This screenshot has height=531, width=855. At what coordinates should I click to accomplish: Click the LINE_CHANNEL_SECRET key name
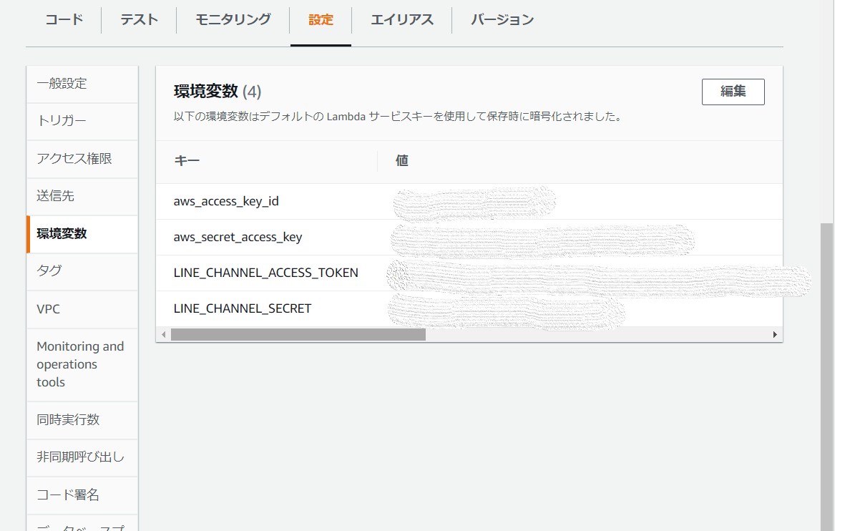coord(242,308)
